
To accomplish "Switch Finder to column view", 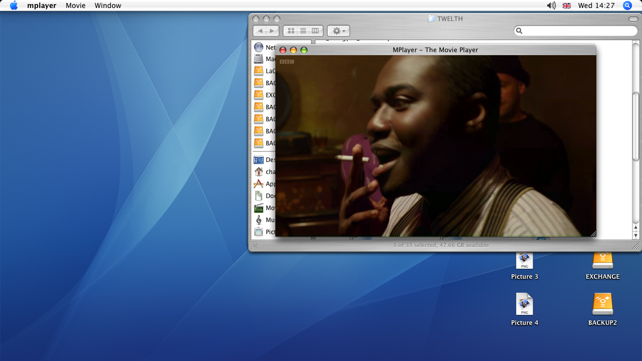I will click(x=315, y=31).
